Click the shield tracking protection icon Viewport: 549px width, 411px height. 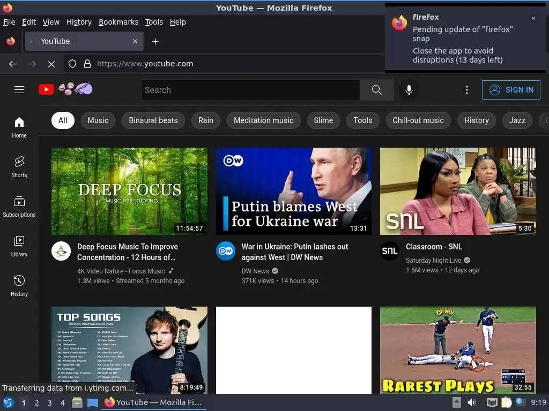click(x=72, y=64)
